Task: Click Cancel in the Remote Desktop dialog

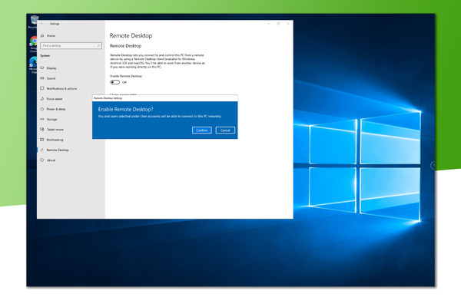Action: (225, 130)
